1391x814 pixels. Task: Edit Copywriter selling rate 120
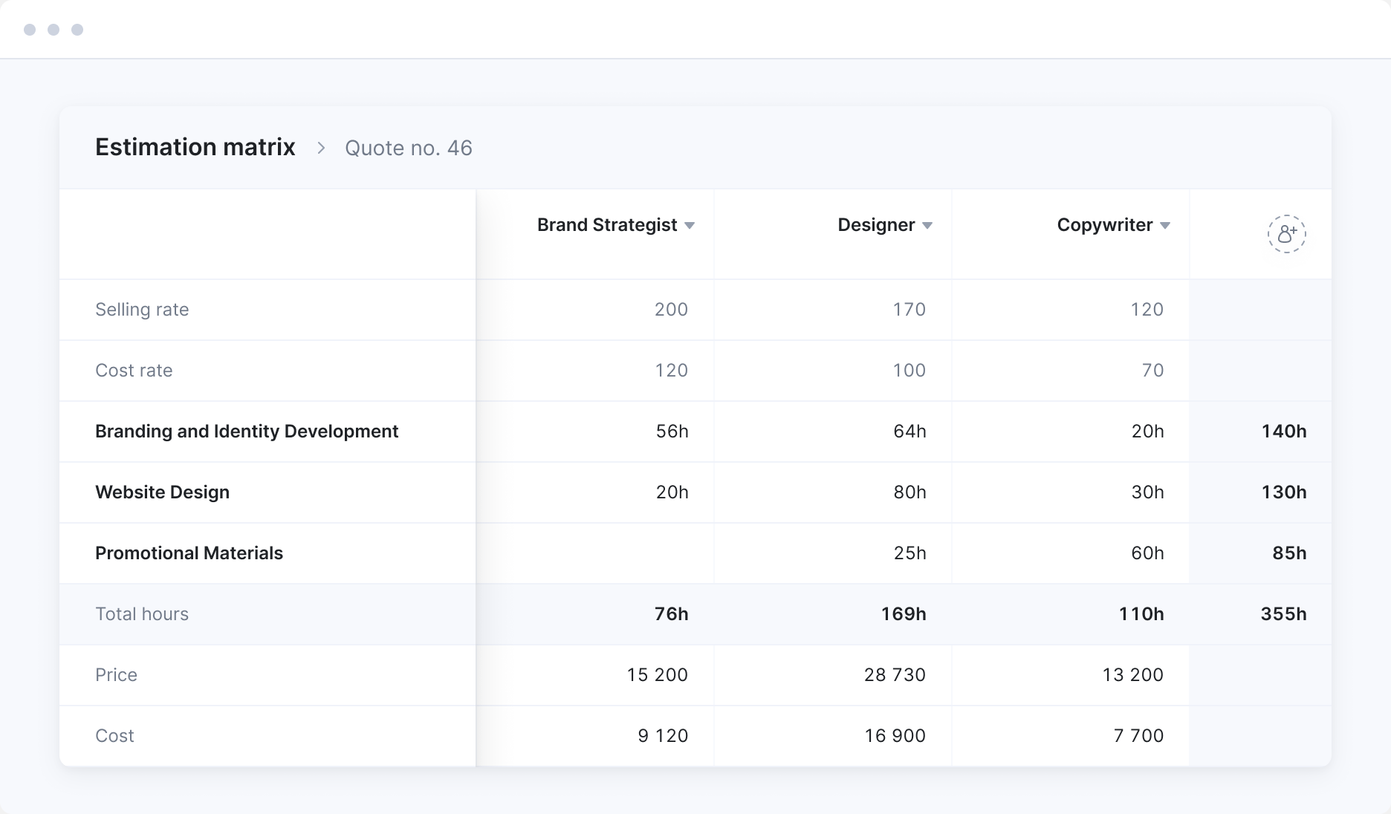click(x=1147, y=310)
